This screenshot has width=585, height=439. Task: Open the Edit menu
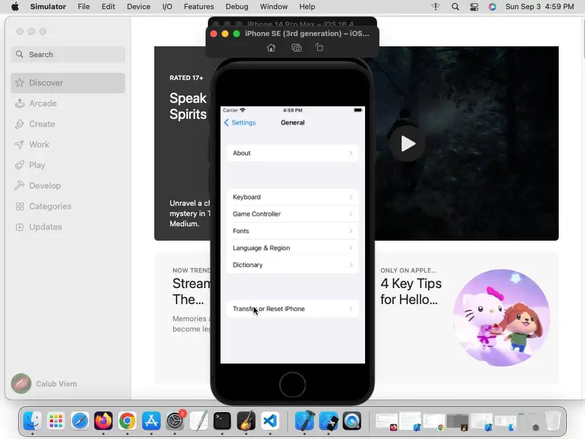click(108, 6)
